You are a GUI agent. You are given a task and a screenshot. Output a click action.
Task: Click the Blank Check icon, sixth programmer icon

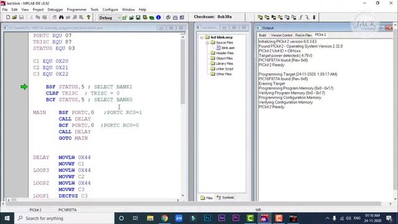coord(294,17)
